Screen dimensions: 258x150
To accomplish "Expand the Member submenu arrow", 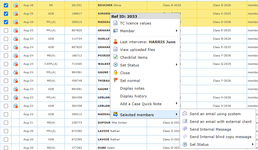I will (176, 31).
